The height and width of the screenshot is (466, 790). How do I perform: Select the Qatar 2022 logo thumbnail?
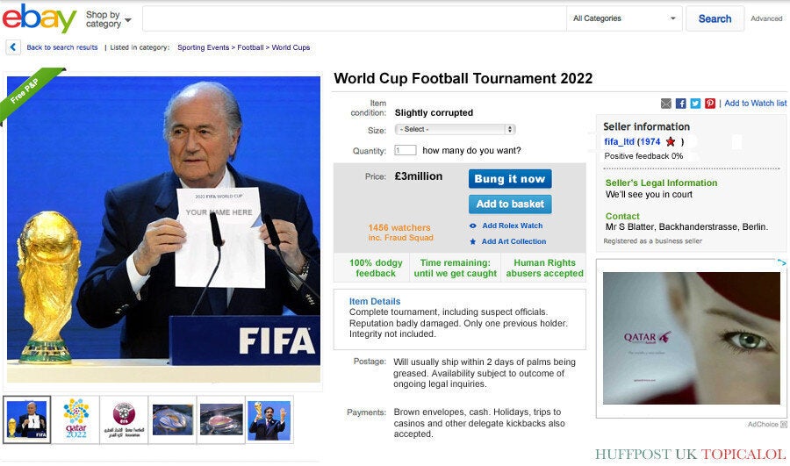[x=76, y=419]
